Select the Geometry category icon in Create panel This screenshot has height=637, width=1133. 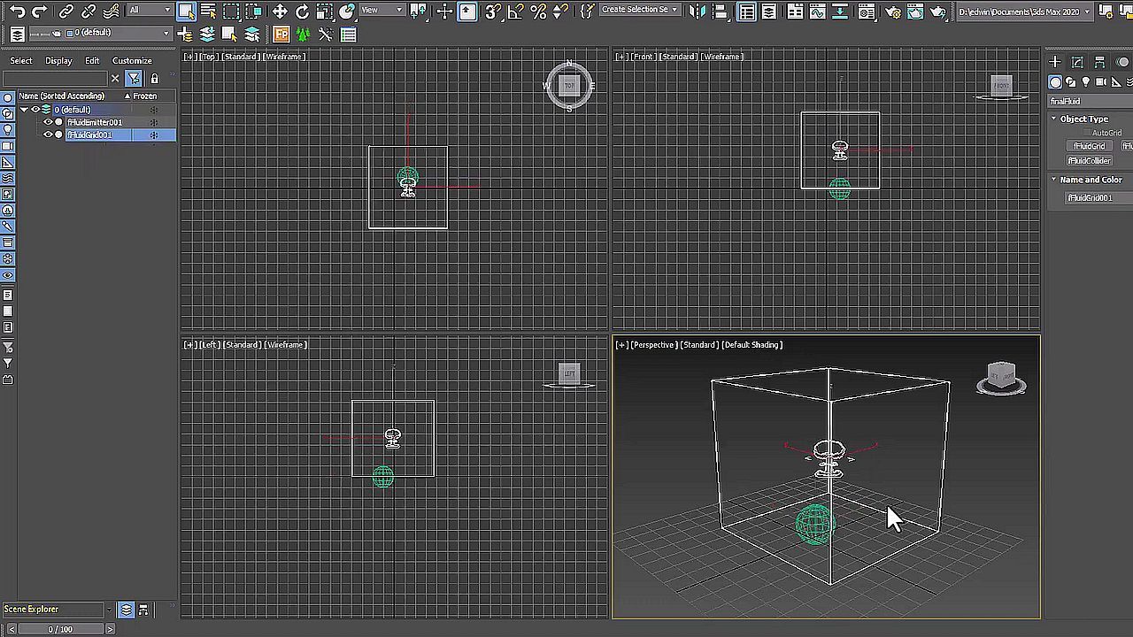click(x=1055, y=81)
